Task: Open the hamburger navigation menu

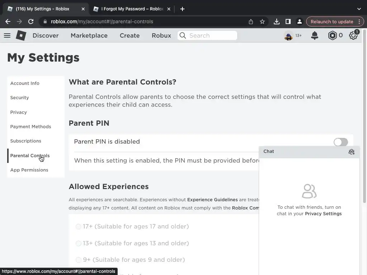Action: (7, 35)
